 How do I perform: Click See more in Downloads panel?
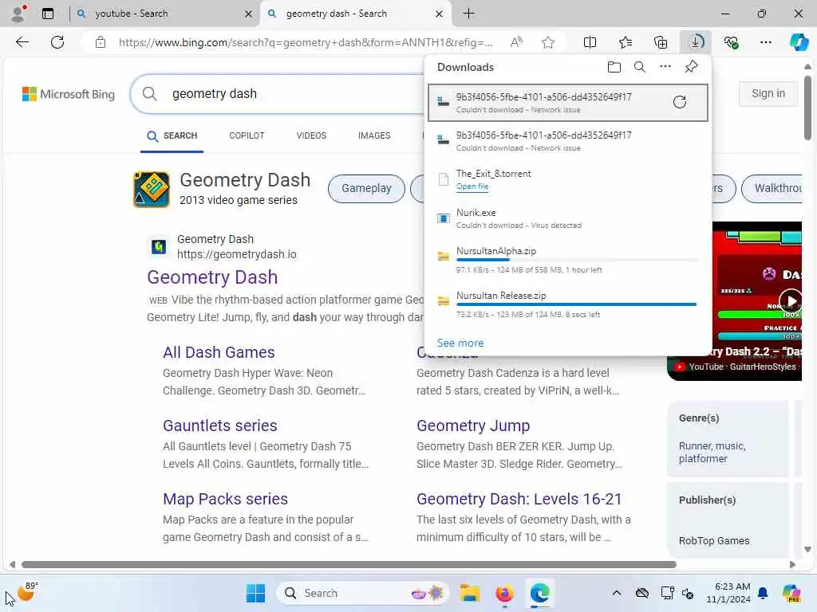(x=460, y=343)
